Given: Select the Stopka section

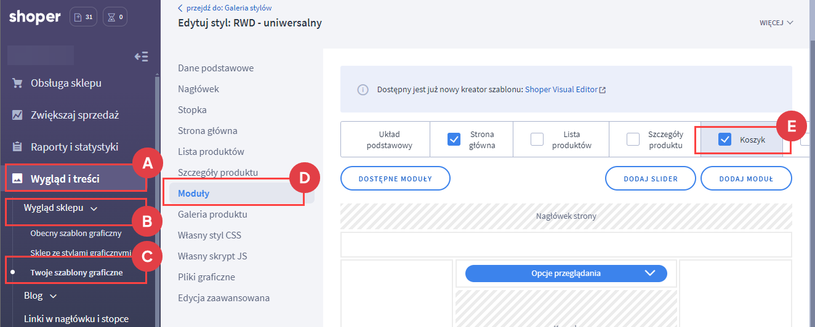Looking at the screenshot, I should tap(192, 110).
